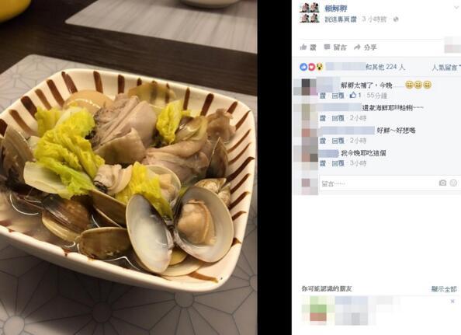Click the 留言 comment icon button
Viewport: 461px width, 335px height.
tap(327, 47)
